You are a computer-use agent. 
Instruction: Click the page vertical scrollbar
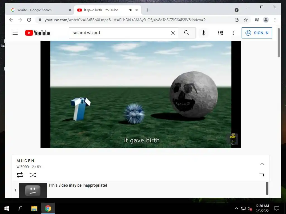279,43
